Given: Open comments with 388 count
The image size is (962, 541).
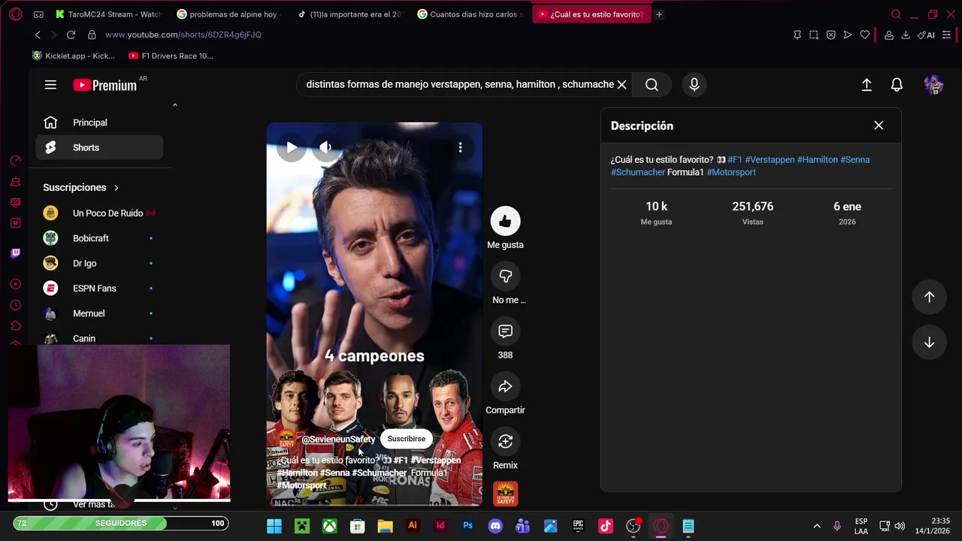Looking at the screenshot, I should pyautogui.click(x=505, y=331).
